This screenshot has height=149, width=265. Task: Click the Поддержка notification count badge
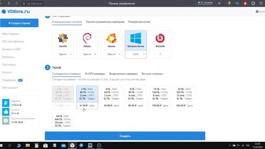coord(20,80)
